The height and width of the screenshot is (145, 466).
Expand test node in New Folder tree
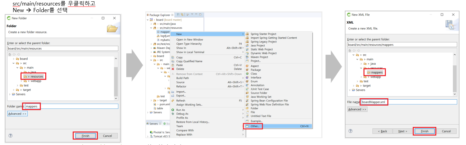[x=17, y=85]
